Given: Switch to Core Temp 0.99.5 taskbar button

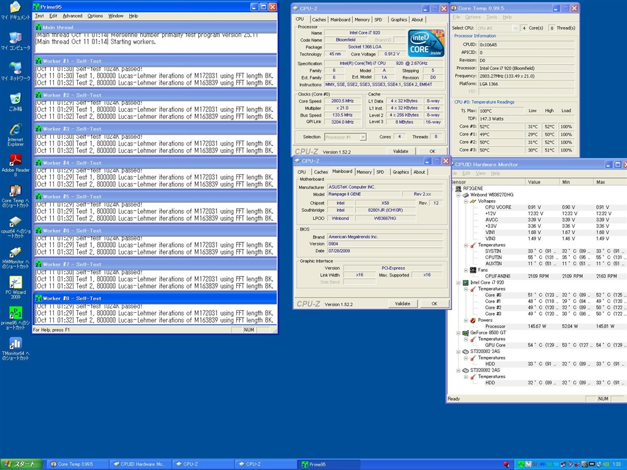Looking at the screenshot, I should tap(78, 464).
